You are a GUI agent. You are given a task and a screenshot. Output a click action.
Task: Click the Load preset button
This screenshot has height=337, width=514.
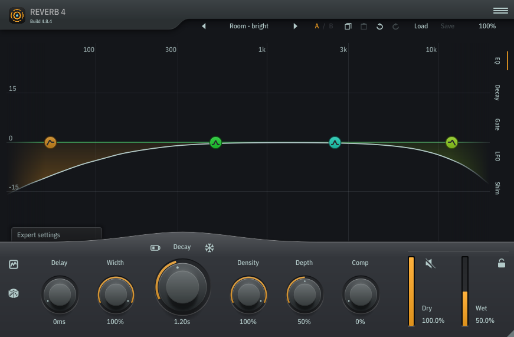point(421,27)
